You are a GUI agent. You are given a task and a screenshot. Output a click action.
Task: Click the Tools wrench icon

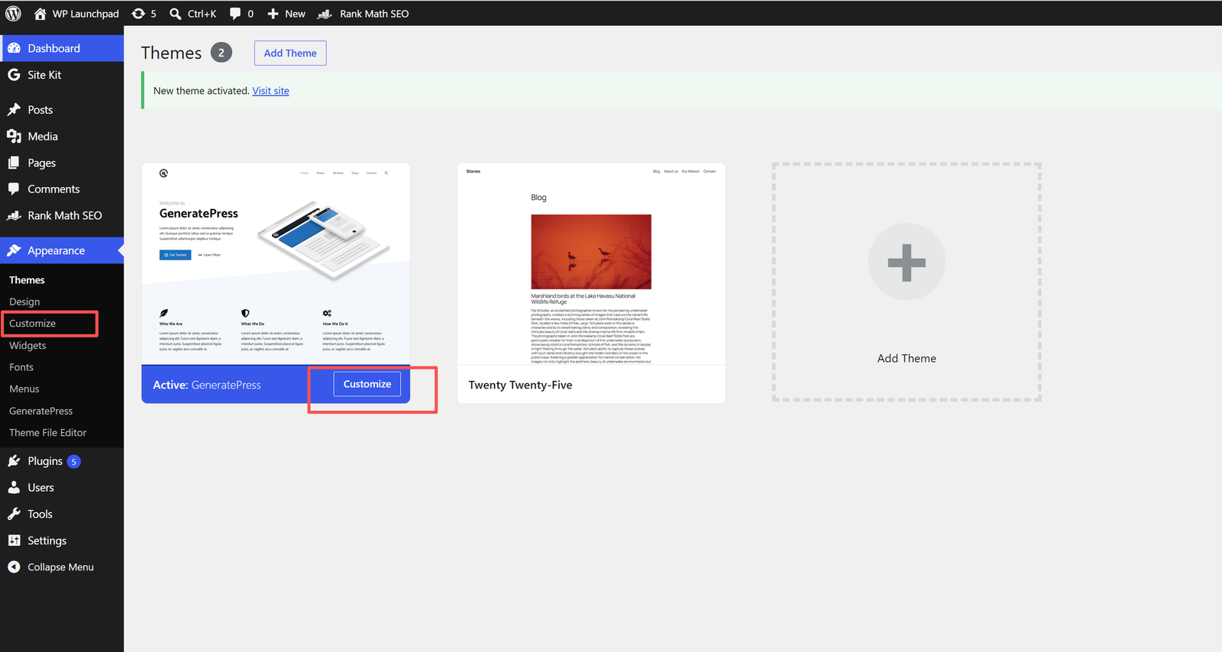14,514
